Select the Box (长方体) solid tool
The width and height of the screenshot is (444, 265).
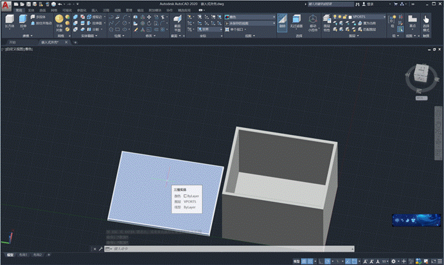pos(10,21)
